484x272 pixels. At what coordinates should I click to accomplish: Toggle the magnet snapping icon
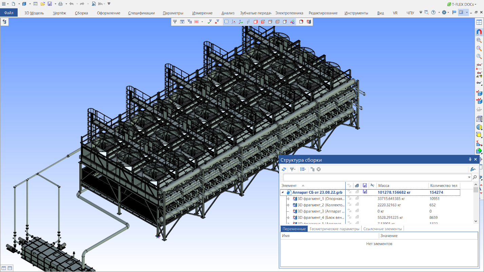coord(479,32)
